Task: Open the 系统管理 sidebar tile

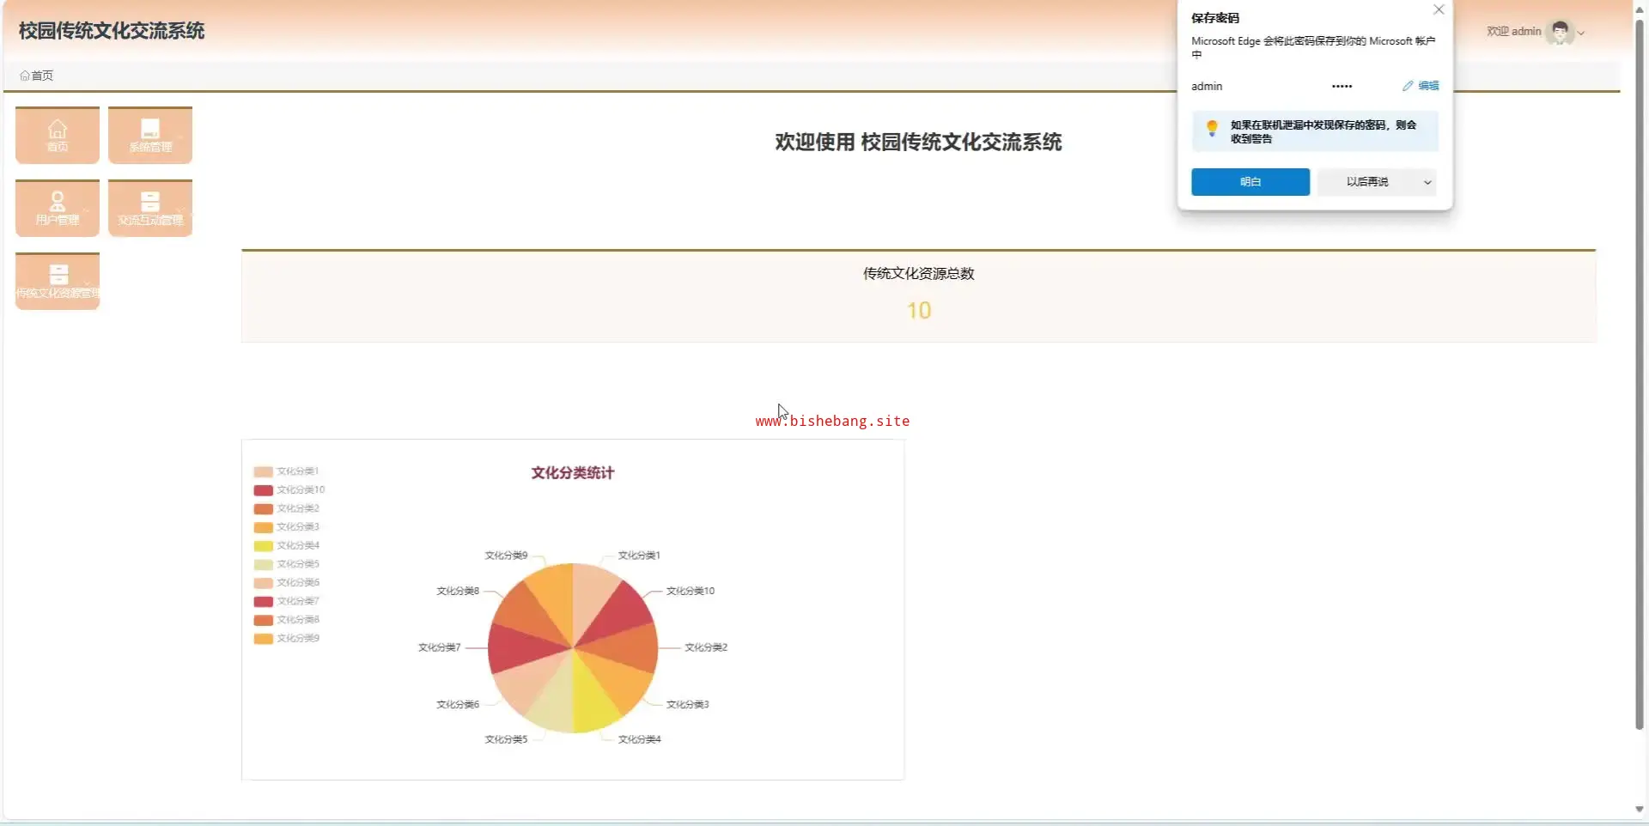Action: [x=150, y=135]
